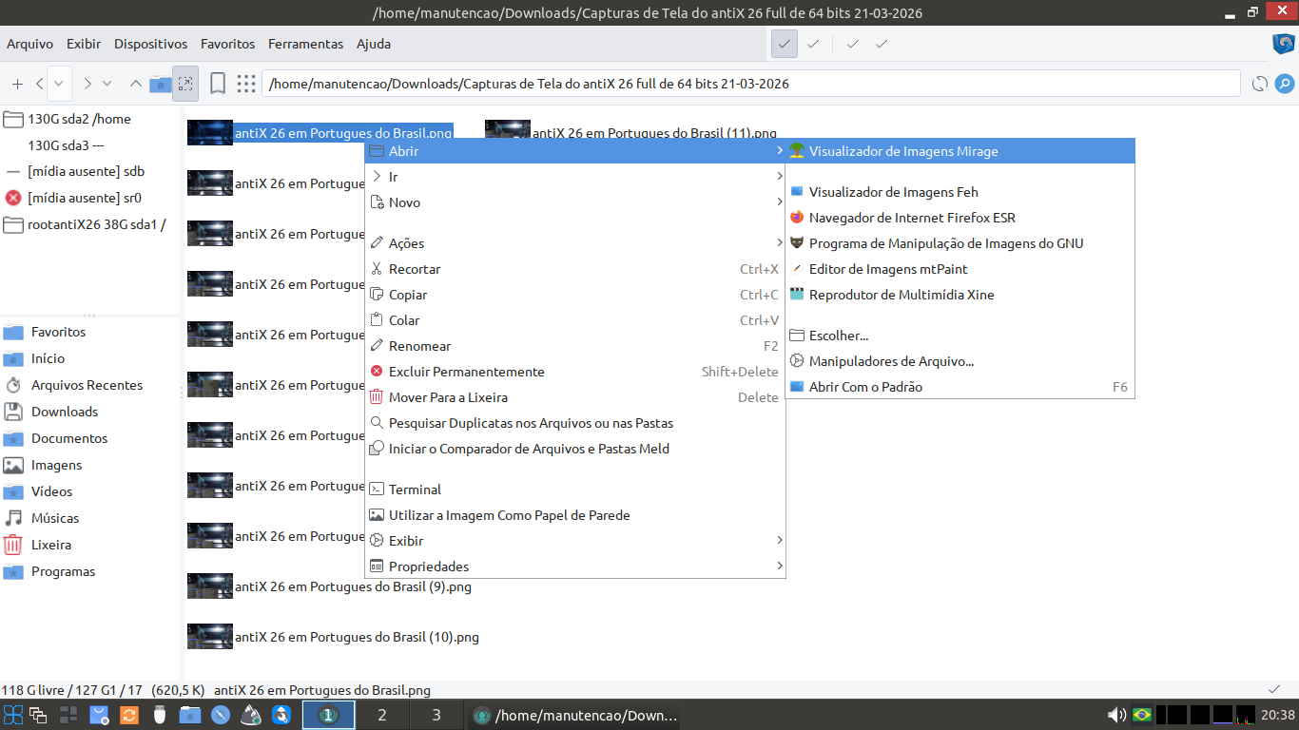Image resolution: width=1299 pixels, height=730 pixels.
Task: Click the trash icon for Lixeira in sidebar
Action: pyautogui.click(x=13, y=545)
